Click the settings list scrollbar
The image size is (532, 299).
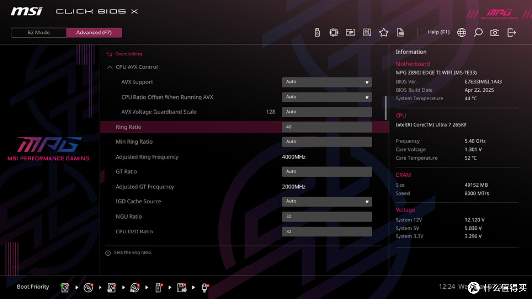[385, 107]
